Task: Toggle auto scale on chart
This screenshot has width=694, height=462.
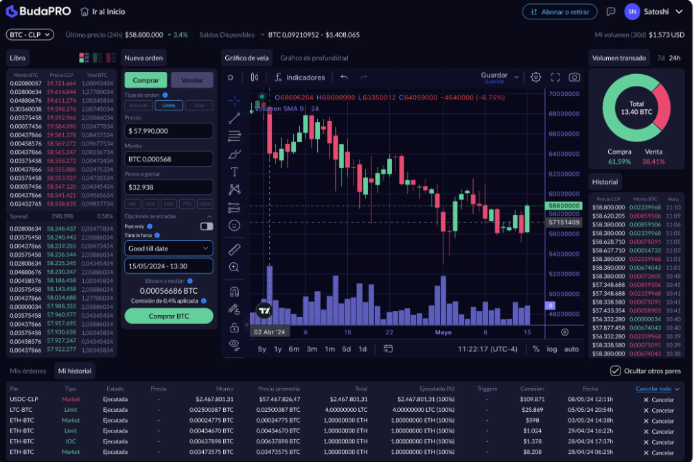Action: (571, 349)
